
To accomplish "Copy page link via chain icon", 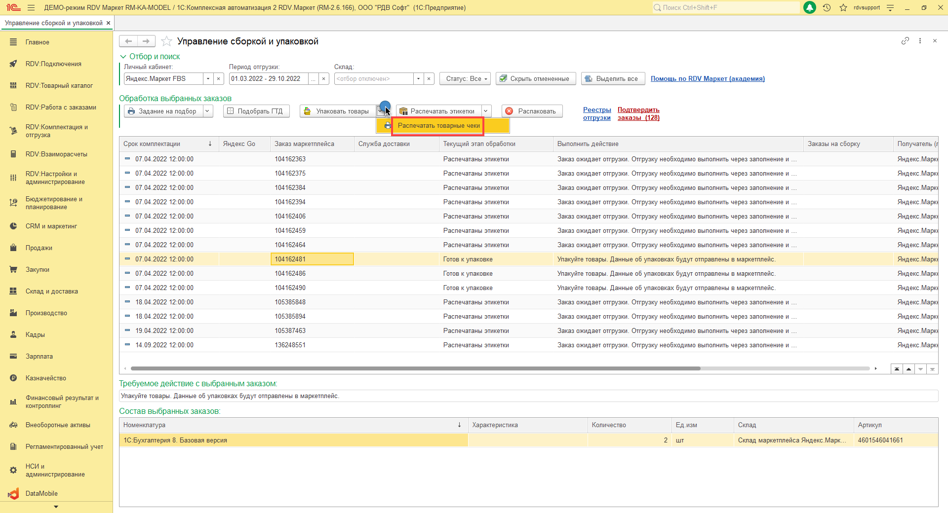I will (905, 41).
